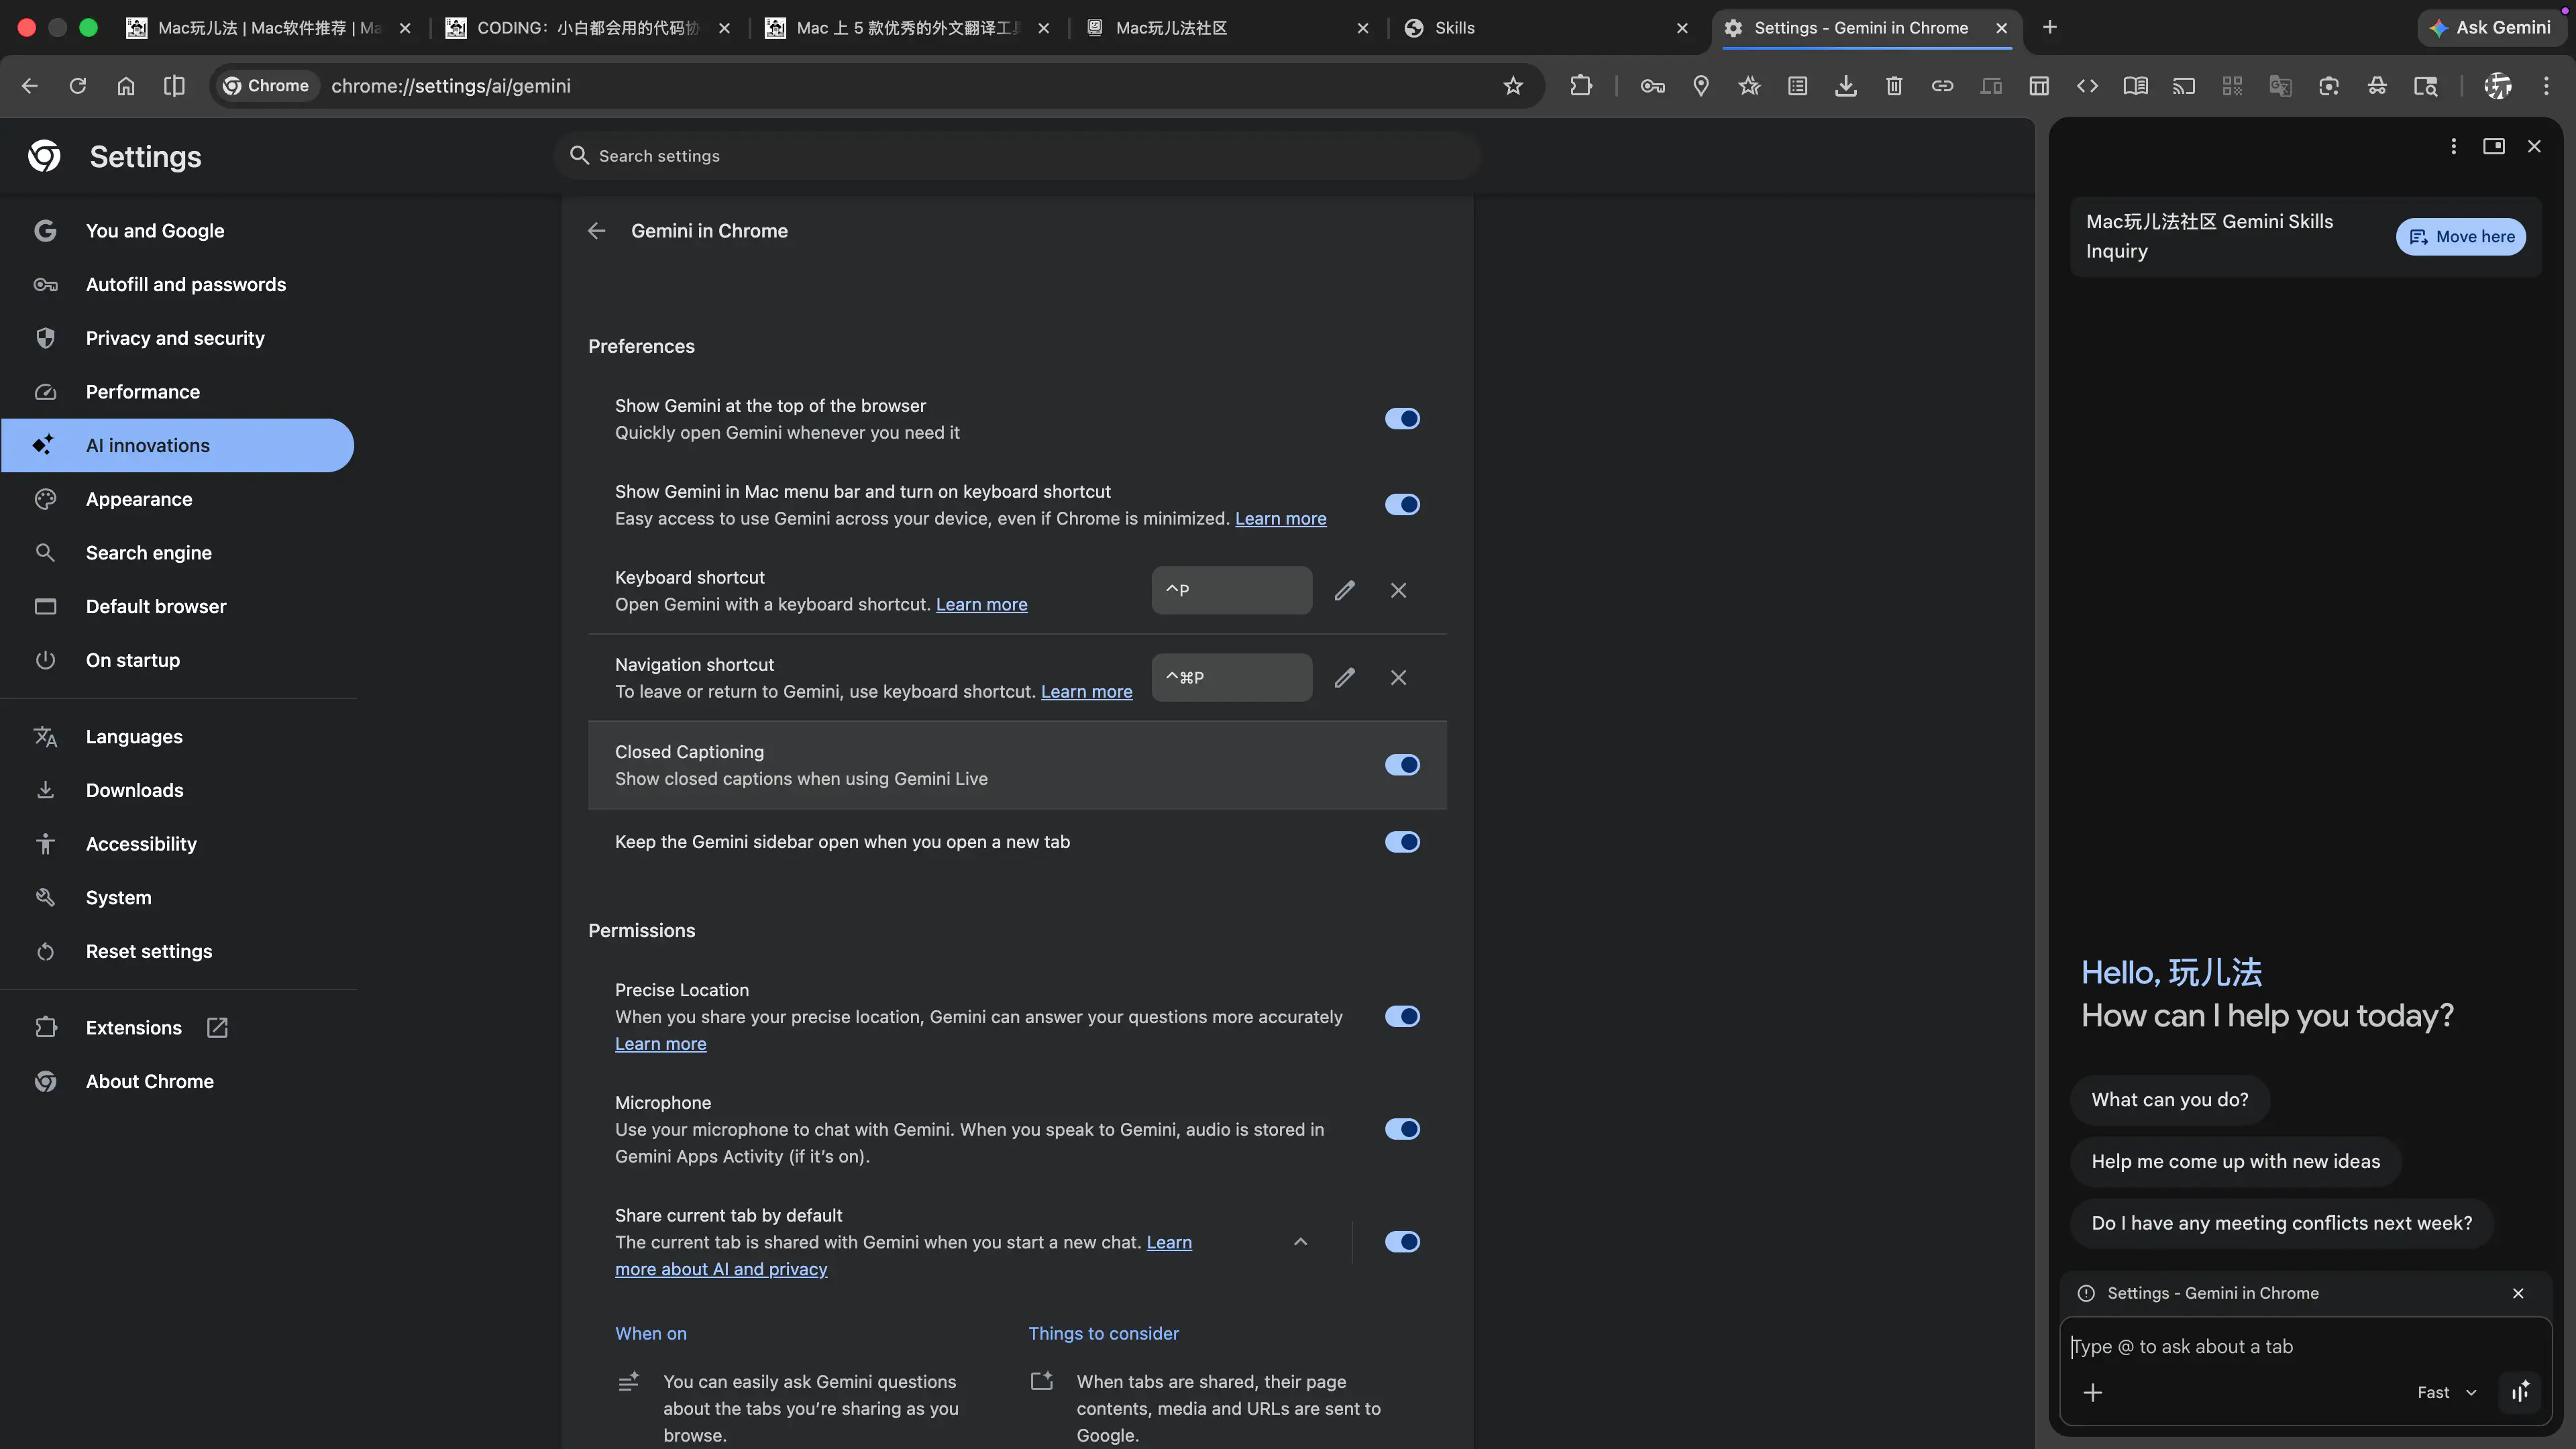This screenshot has height=1449, width=2576.
Task: Click the bookmark star in address bar
Action: click(1513, 86)
